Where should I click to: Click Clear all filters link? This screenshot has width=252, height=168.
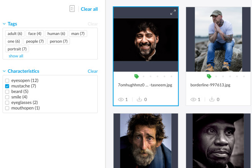[89, 9]
